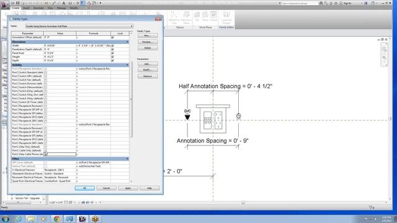The height and width of the screenshot is (223, 397).
Task: Click the Save icon in quick access toolbar
Action: tap(18, 3)
